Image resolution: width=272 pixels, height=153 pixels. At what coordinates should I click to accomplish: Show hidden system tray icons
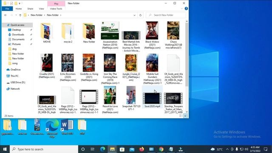coord(227,149)
